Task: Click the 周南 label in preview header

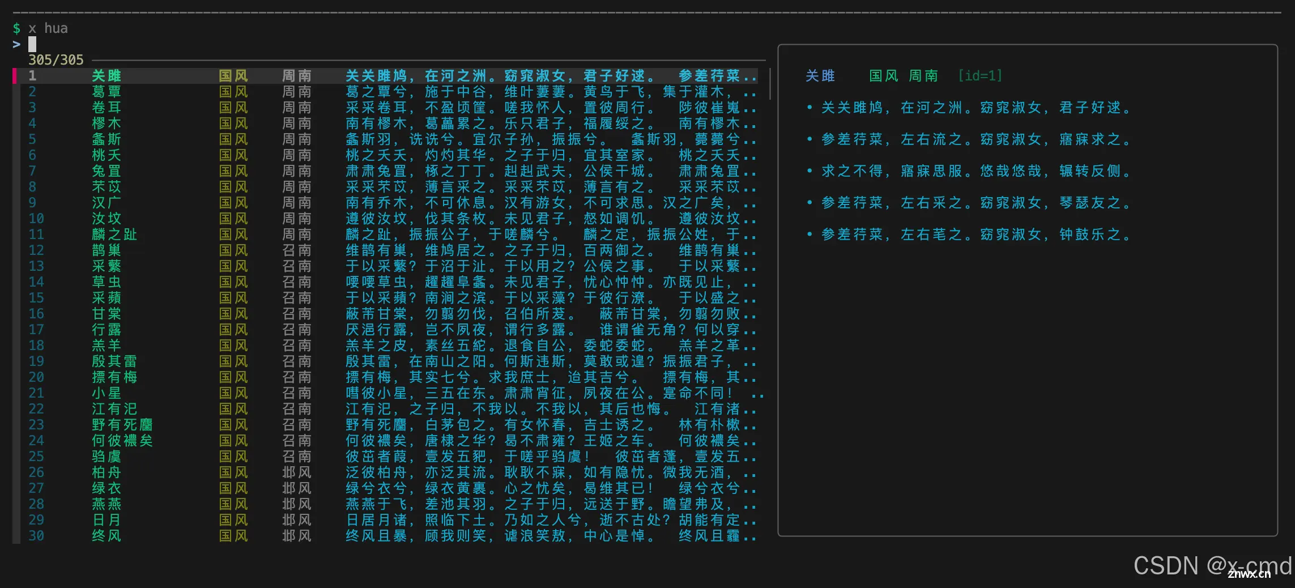Action: 923,76
